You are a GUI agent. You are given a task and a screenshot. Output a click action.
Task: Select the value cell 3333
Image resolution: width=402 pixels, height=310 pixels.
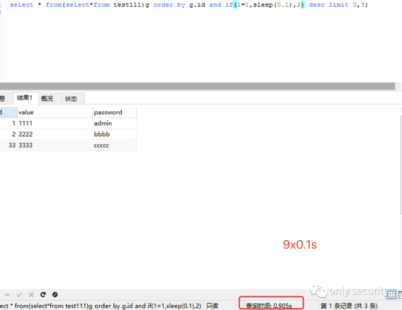(x=55, y=145)
